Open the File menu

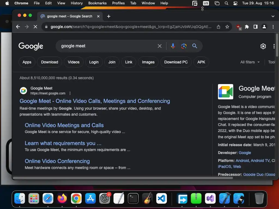click(37, 3)
